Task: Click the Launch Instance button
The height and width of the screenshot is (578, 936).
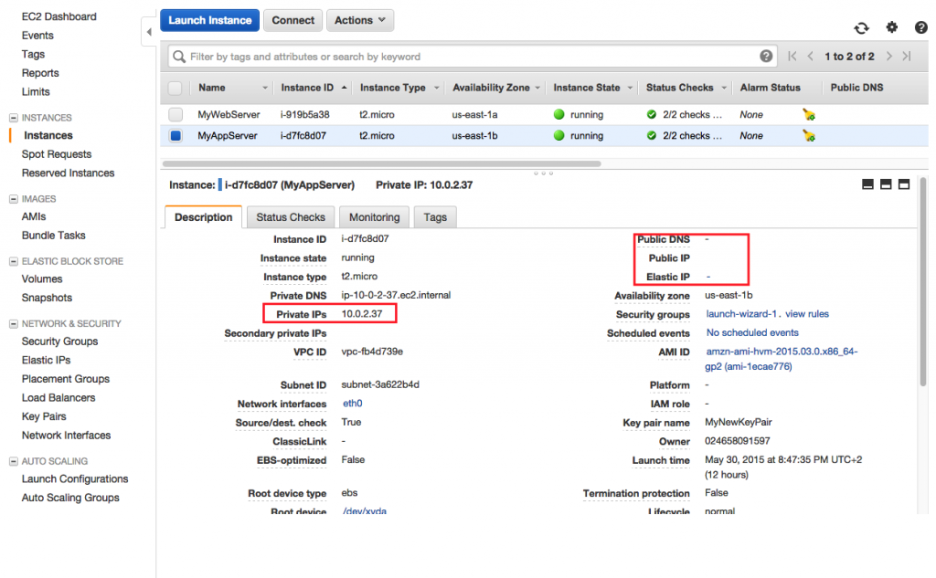Action: [x=210, y=20]
